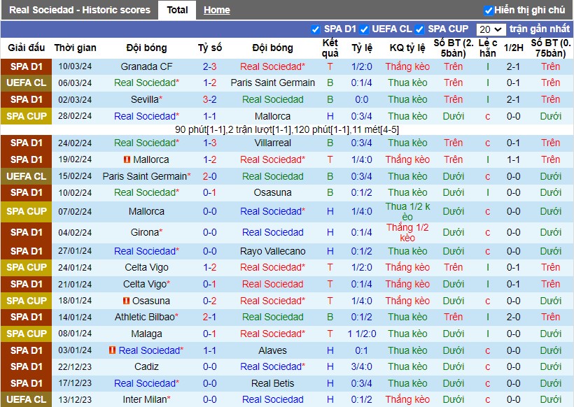Open Athletic Bilbao team link
This screenshot has width=574, height=407.
(x=145, y=317)
